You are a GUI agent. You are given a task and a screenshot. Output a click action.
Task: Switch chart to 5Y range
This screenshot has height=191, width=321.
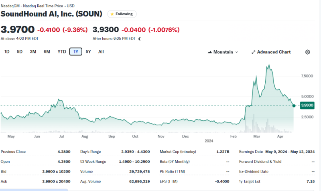[x=88, y=52]
